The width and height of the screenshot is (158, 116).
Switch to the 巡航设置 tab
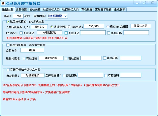(21, 9)
